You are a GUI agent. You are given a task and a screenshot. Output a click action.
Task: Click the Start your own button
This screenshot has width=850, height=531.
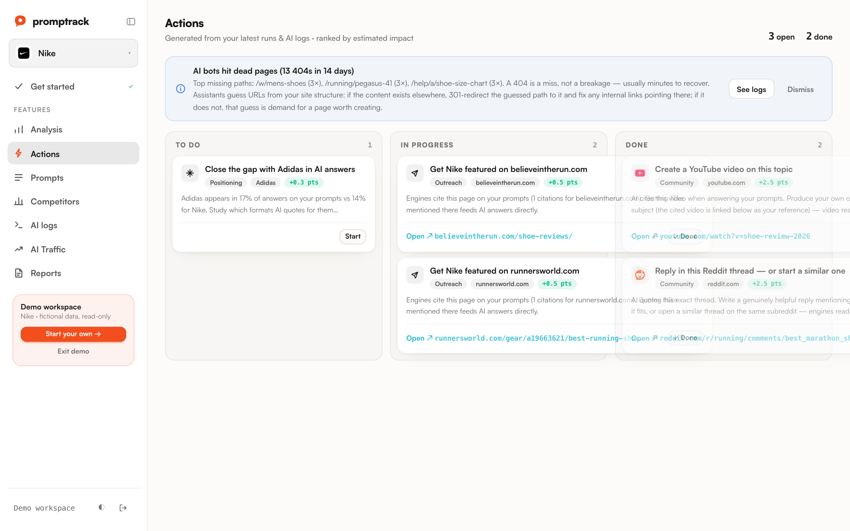point(73,334)
